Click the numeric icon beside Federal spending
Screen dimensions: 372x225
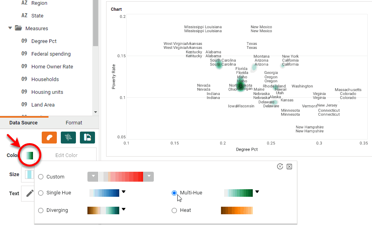click(x=24, y=54)
